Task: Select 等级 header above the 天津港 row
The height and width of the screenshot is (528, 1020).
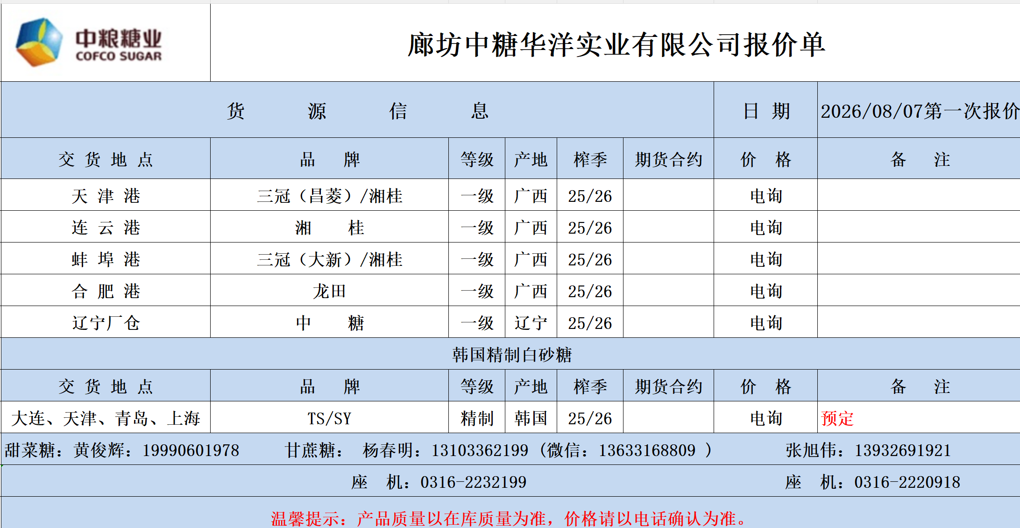Action: pos(477,159)
